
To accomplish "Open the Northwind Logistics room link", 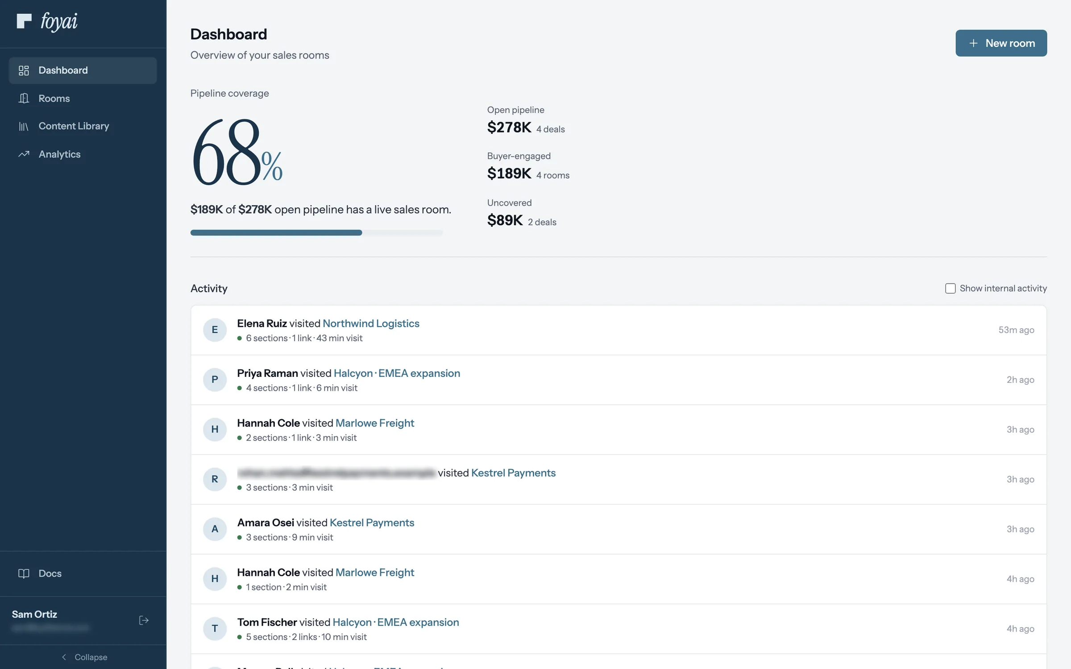I will click(x=371, y=323).
